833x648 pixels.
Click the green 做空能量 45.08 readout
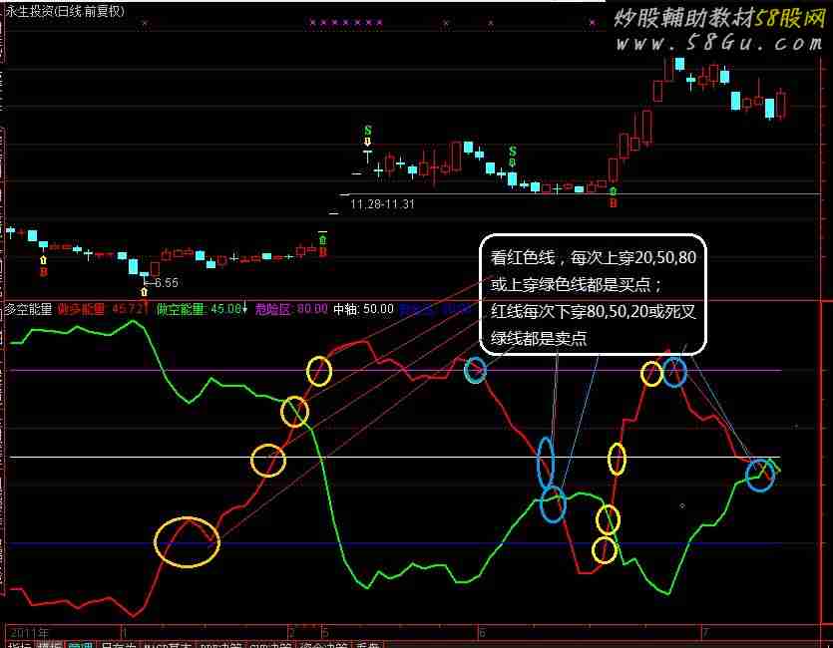click(200, 309)
